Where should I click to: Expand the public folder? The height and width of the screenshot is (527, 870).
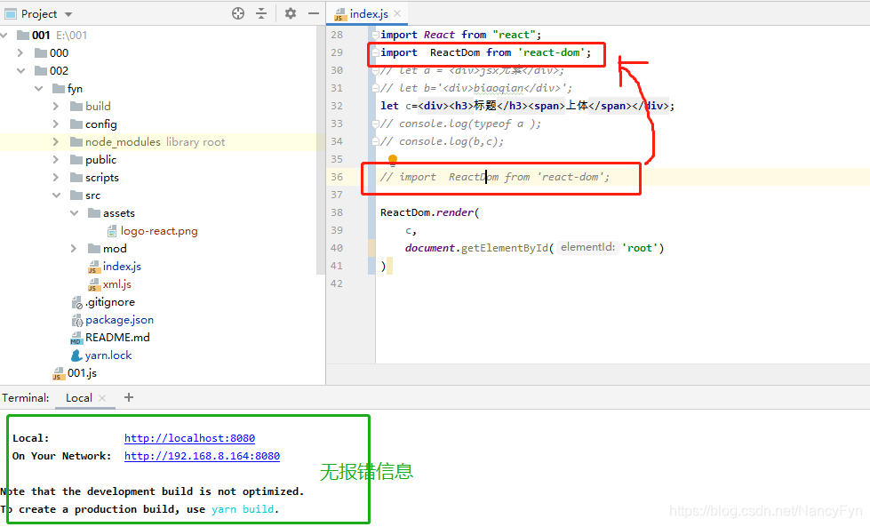pyautogui.click(x=56, y=160)
